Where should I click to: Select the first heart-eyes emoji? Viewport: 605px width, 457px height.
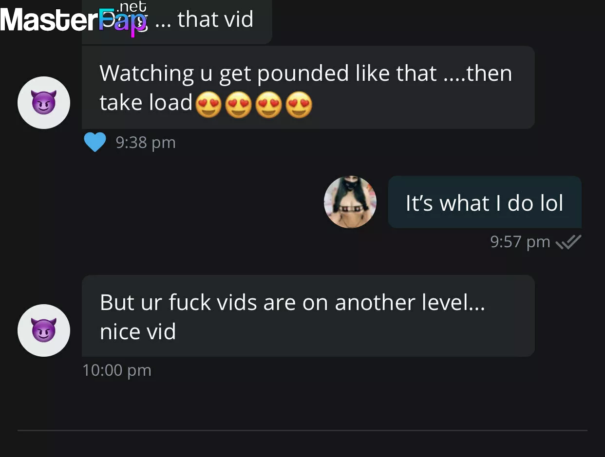(208, 104)
